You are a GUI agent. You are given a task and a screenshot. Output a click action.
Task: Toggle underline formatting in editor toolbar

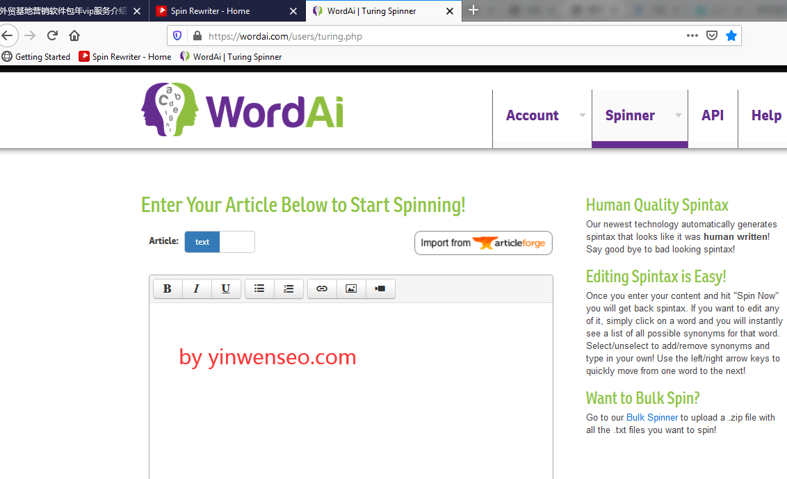coord(226,289)
